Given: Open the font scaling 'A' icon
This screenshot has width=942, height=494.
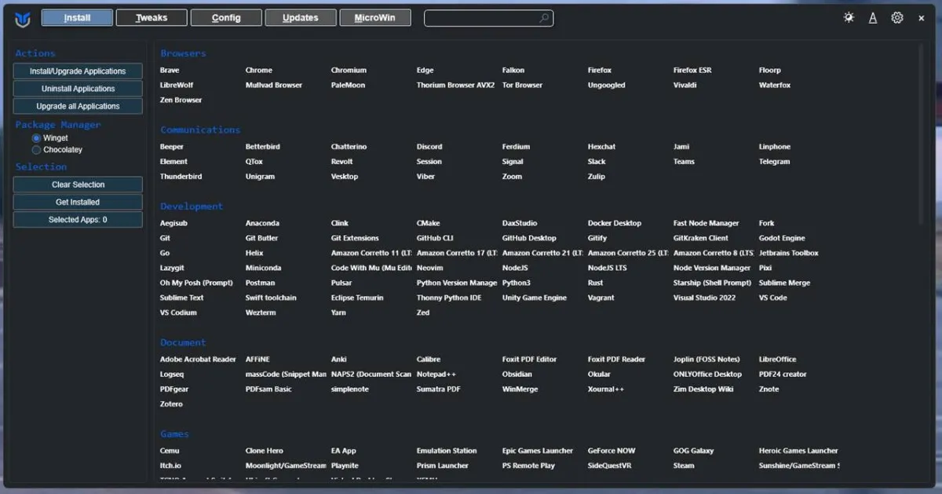Looking at the screenshot, I should pyautogui.click(x=873, y=18).
